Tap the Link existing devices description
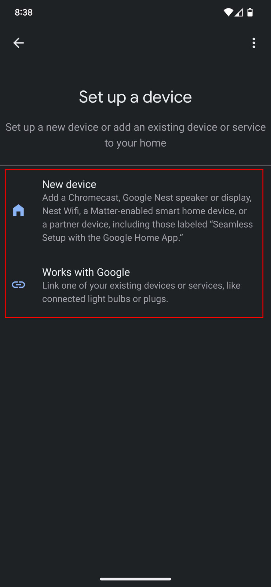The image size is (271, 587). [141, 292]
